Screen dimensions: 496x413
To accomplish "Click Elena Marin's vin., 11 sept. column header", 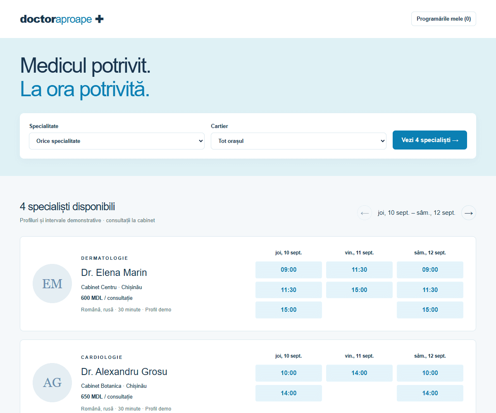I will coord(359,253).
